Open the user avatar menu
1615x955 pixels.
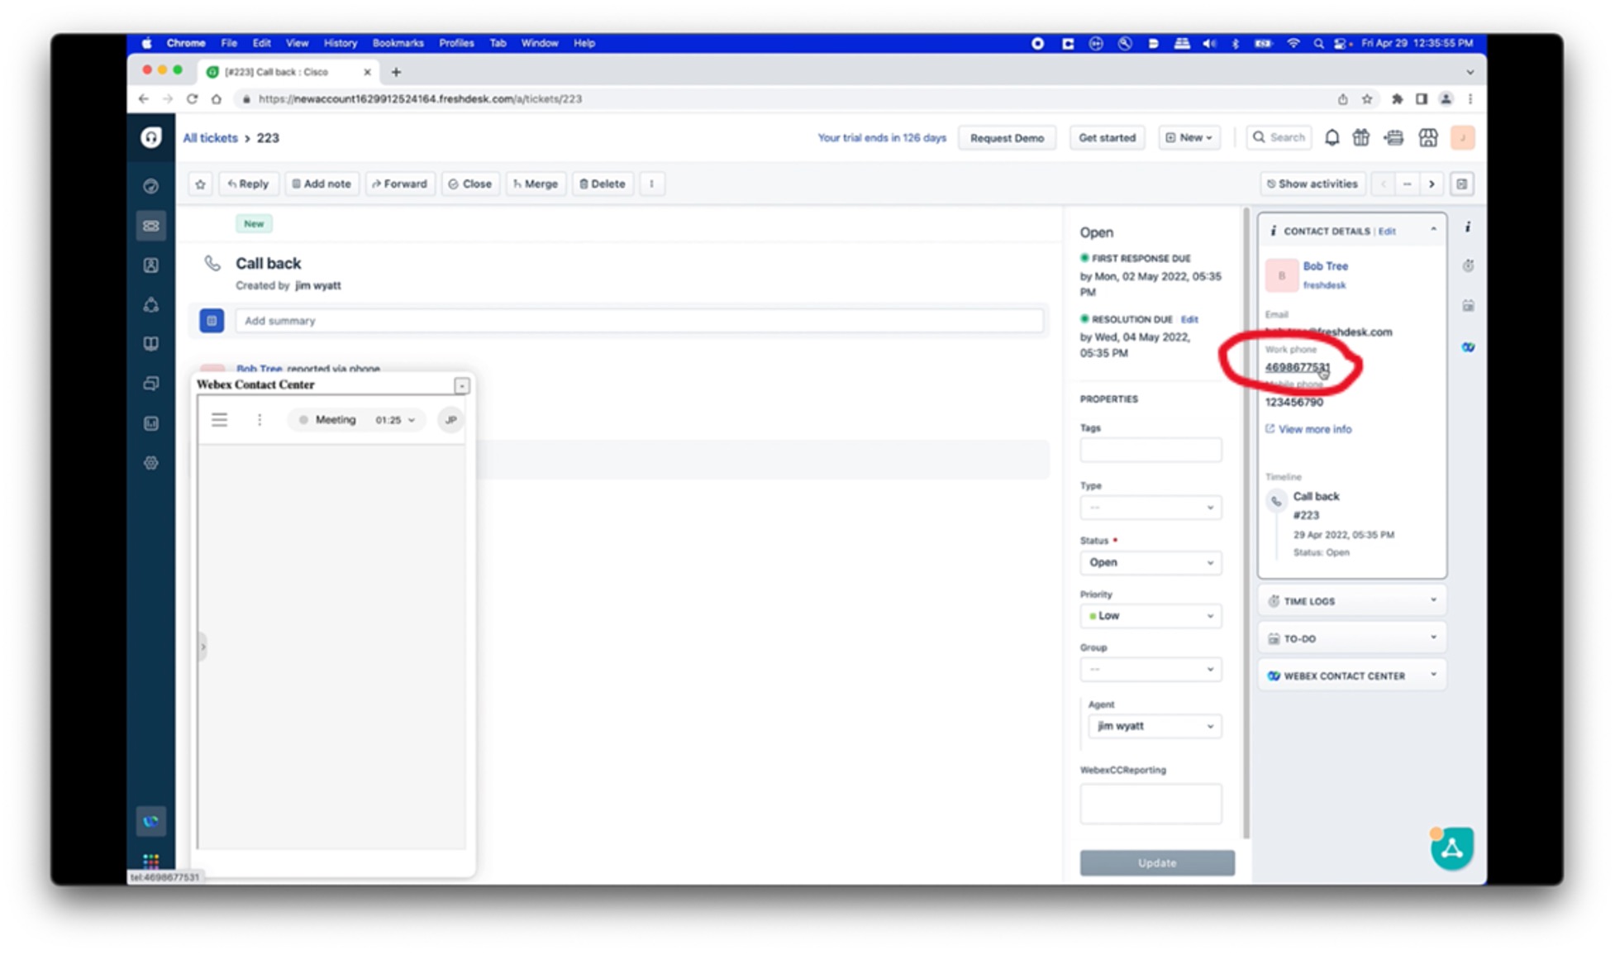1462,138
